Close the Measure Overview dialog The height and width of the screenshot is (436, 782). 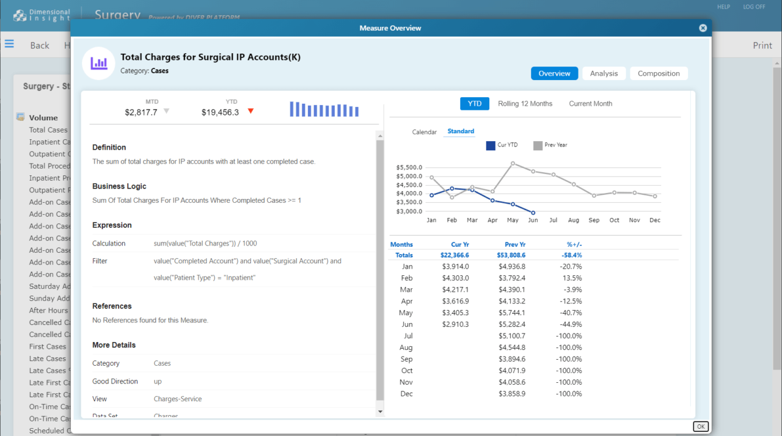[x=703, y=28]
